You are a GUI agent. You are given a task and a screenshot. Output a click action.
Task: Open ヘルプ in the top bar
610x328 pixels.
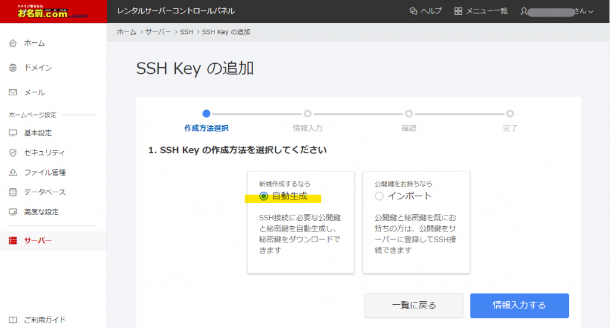425,11
